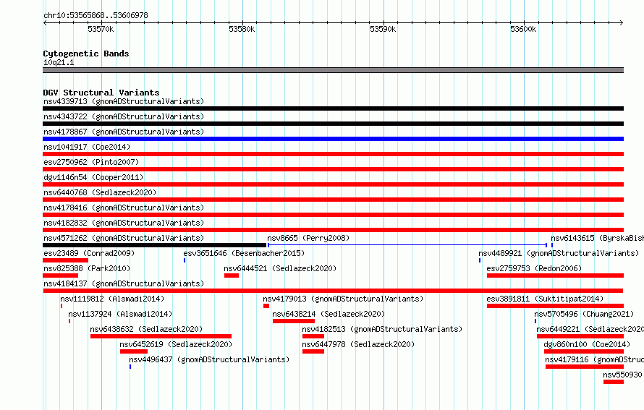Open esv2750962 (Pinto2007) variant label
This screenshot has height=410, width=644.
91,162
